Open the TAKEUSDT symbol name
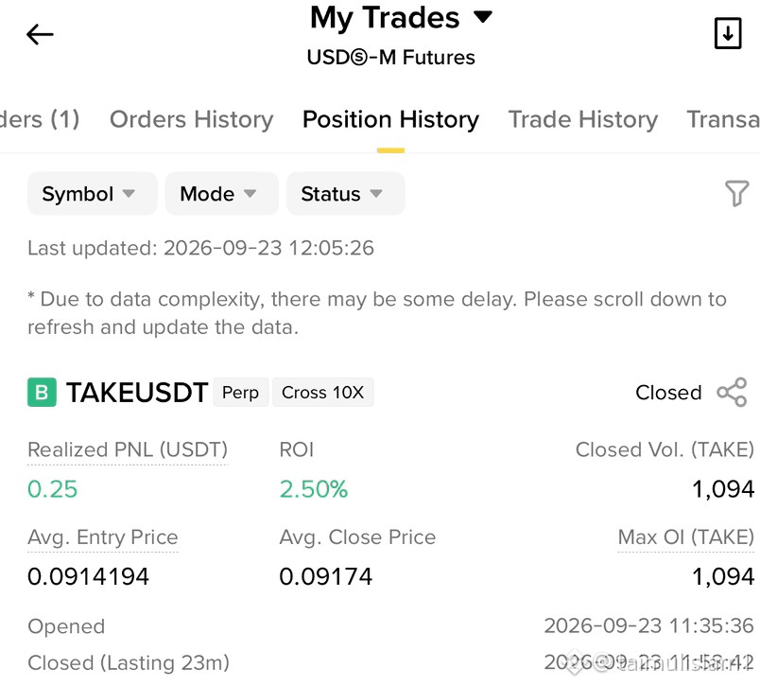Viewport: 760px width, 686px height. coord(137,393)
